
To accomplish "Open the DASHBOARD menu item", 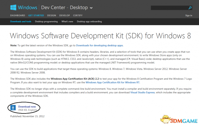I will tap(18, 16).
